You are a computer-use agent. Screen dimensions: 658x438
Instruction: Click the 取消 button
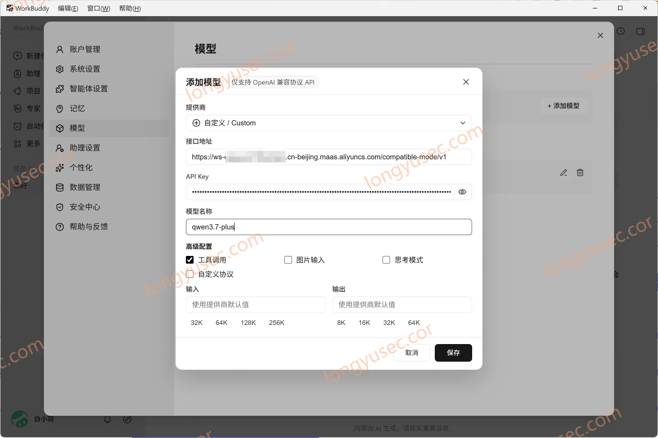tap(412, 353)
